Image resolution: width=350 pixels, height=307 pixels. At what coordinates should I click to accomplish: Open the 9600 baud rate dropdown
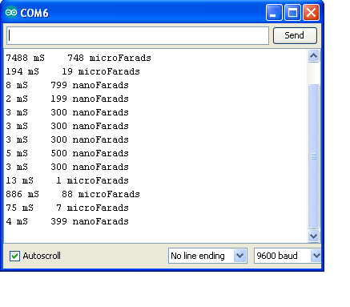click(288, 256)
